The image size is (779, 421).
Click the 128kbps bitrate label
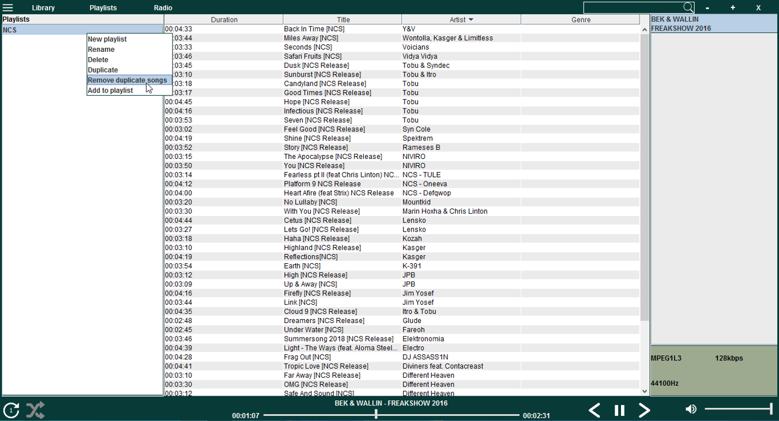pyautogui.click(x=729, y=358)
